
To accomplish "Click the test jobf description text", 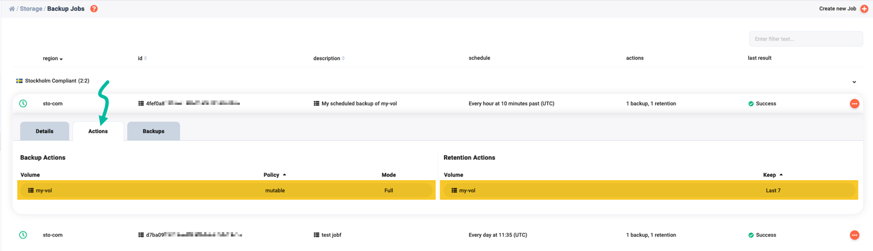I will [x=331, y=235].
